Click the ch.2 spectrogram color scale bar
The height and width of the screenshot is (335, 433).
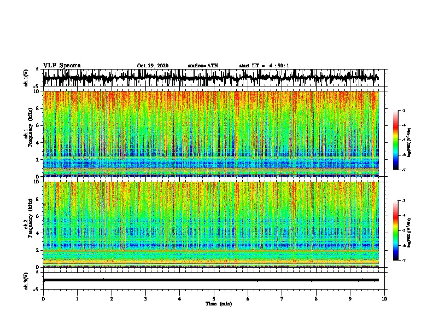(x=395, y=230)
